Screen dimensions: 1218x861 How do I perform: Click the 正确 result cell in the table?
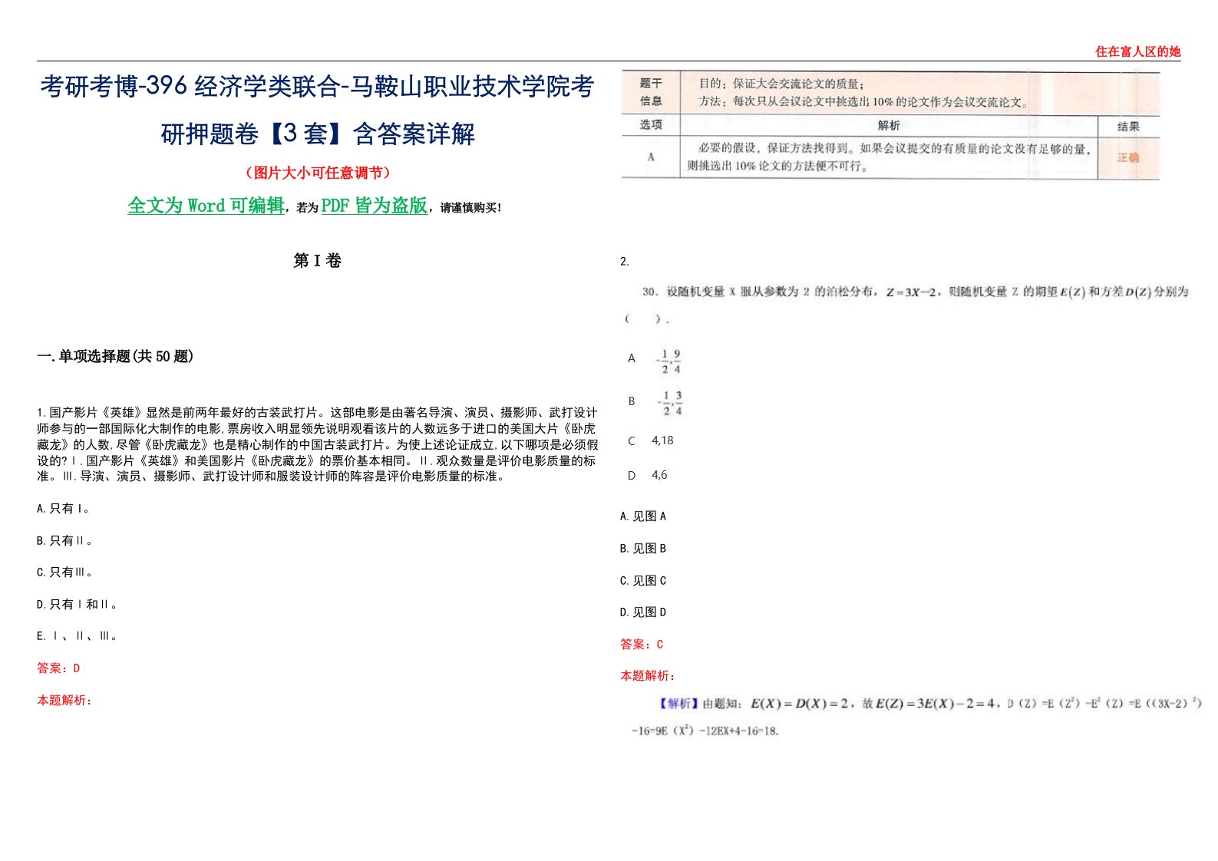point(1128,158)
